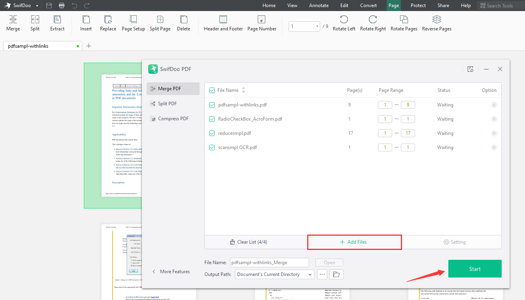Open Header and Footer tool
Screen dimensions: 525x300
pyautogui.click(x=223, y=23)
